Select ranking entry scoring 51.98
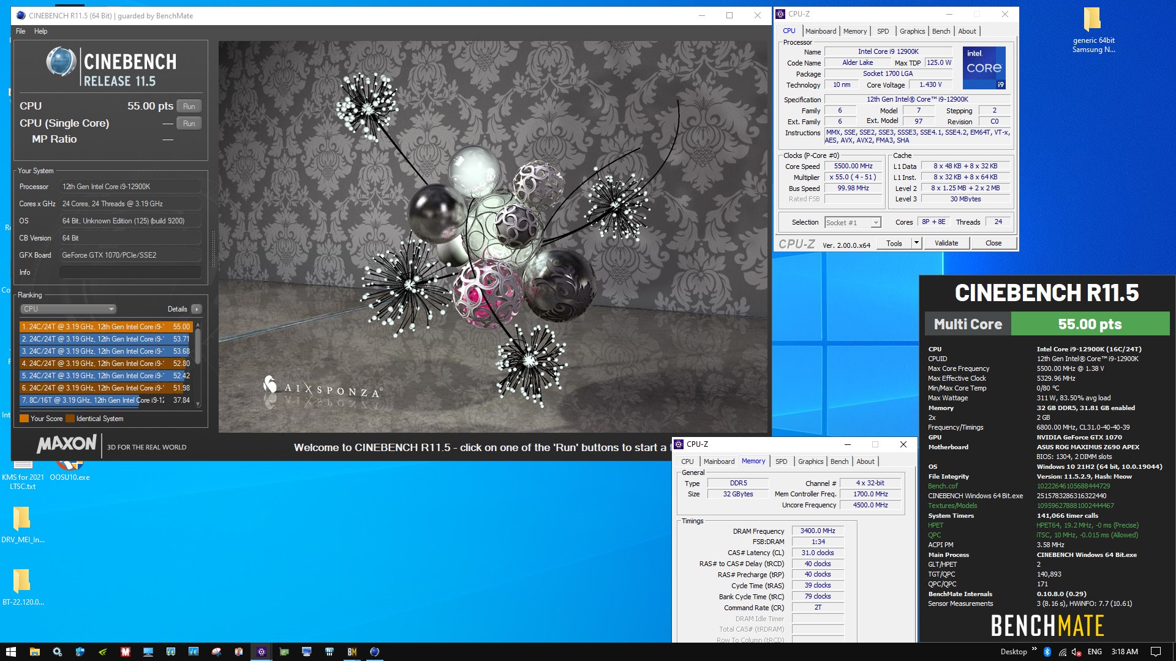This screenshot has height=661, width=1176. tap(106, 388)
